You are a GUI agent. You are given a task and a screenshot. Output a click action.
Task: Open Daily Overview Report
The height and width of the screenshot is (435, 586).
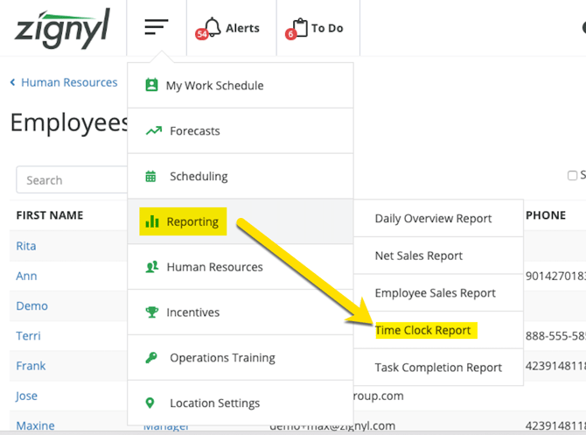pos(434,219)
